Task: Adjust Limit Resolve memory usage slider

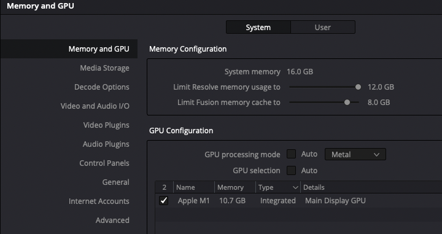Action: pos(358,87)
